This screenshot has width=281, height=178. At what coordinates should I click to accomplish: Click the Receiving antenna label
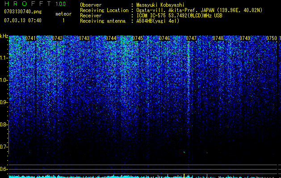(103, 21)
